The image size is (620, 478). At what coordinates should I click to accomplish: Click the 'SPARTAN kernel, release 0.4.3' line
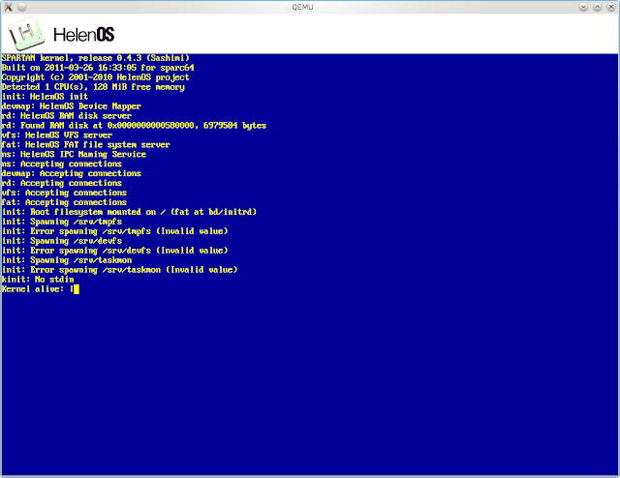pos(95,58)
